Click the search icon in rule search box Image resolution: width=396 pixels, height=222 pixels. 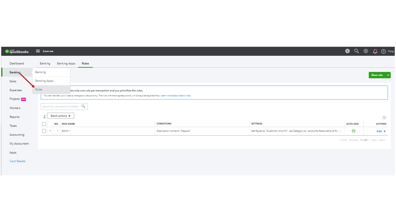click(x=83, y=106)
